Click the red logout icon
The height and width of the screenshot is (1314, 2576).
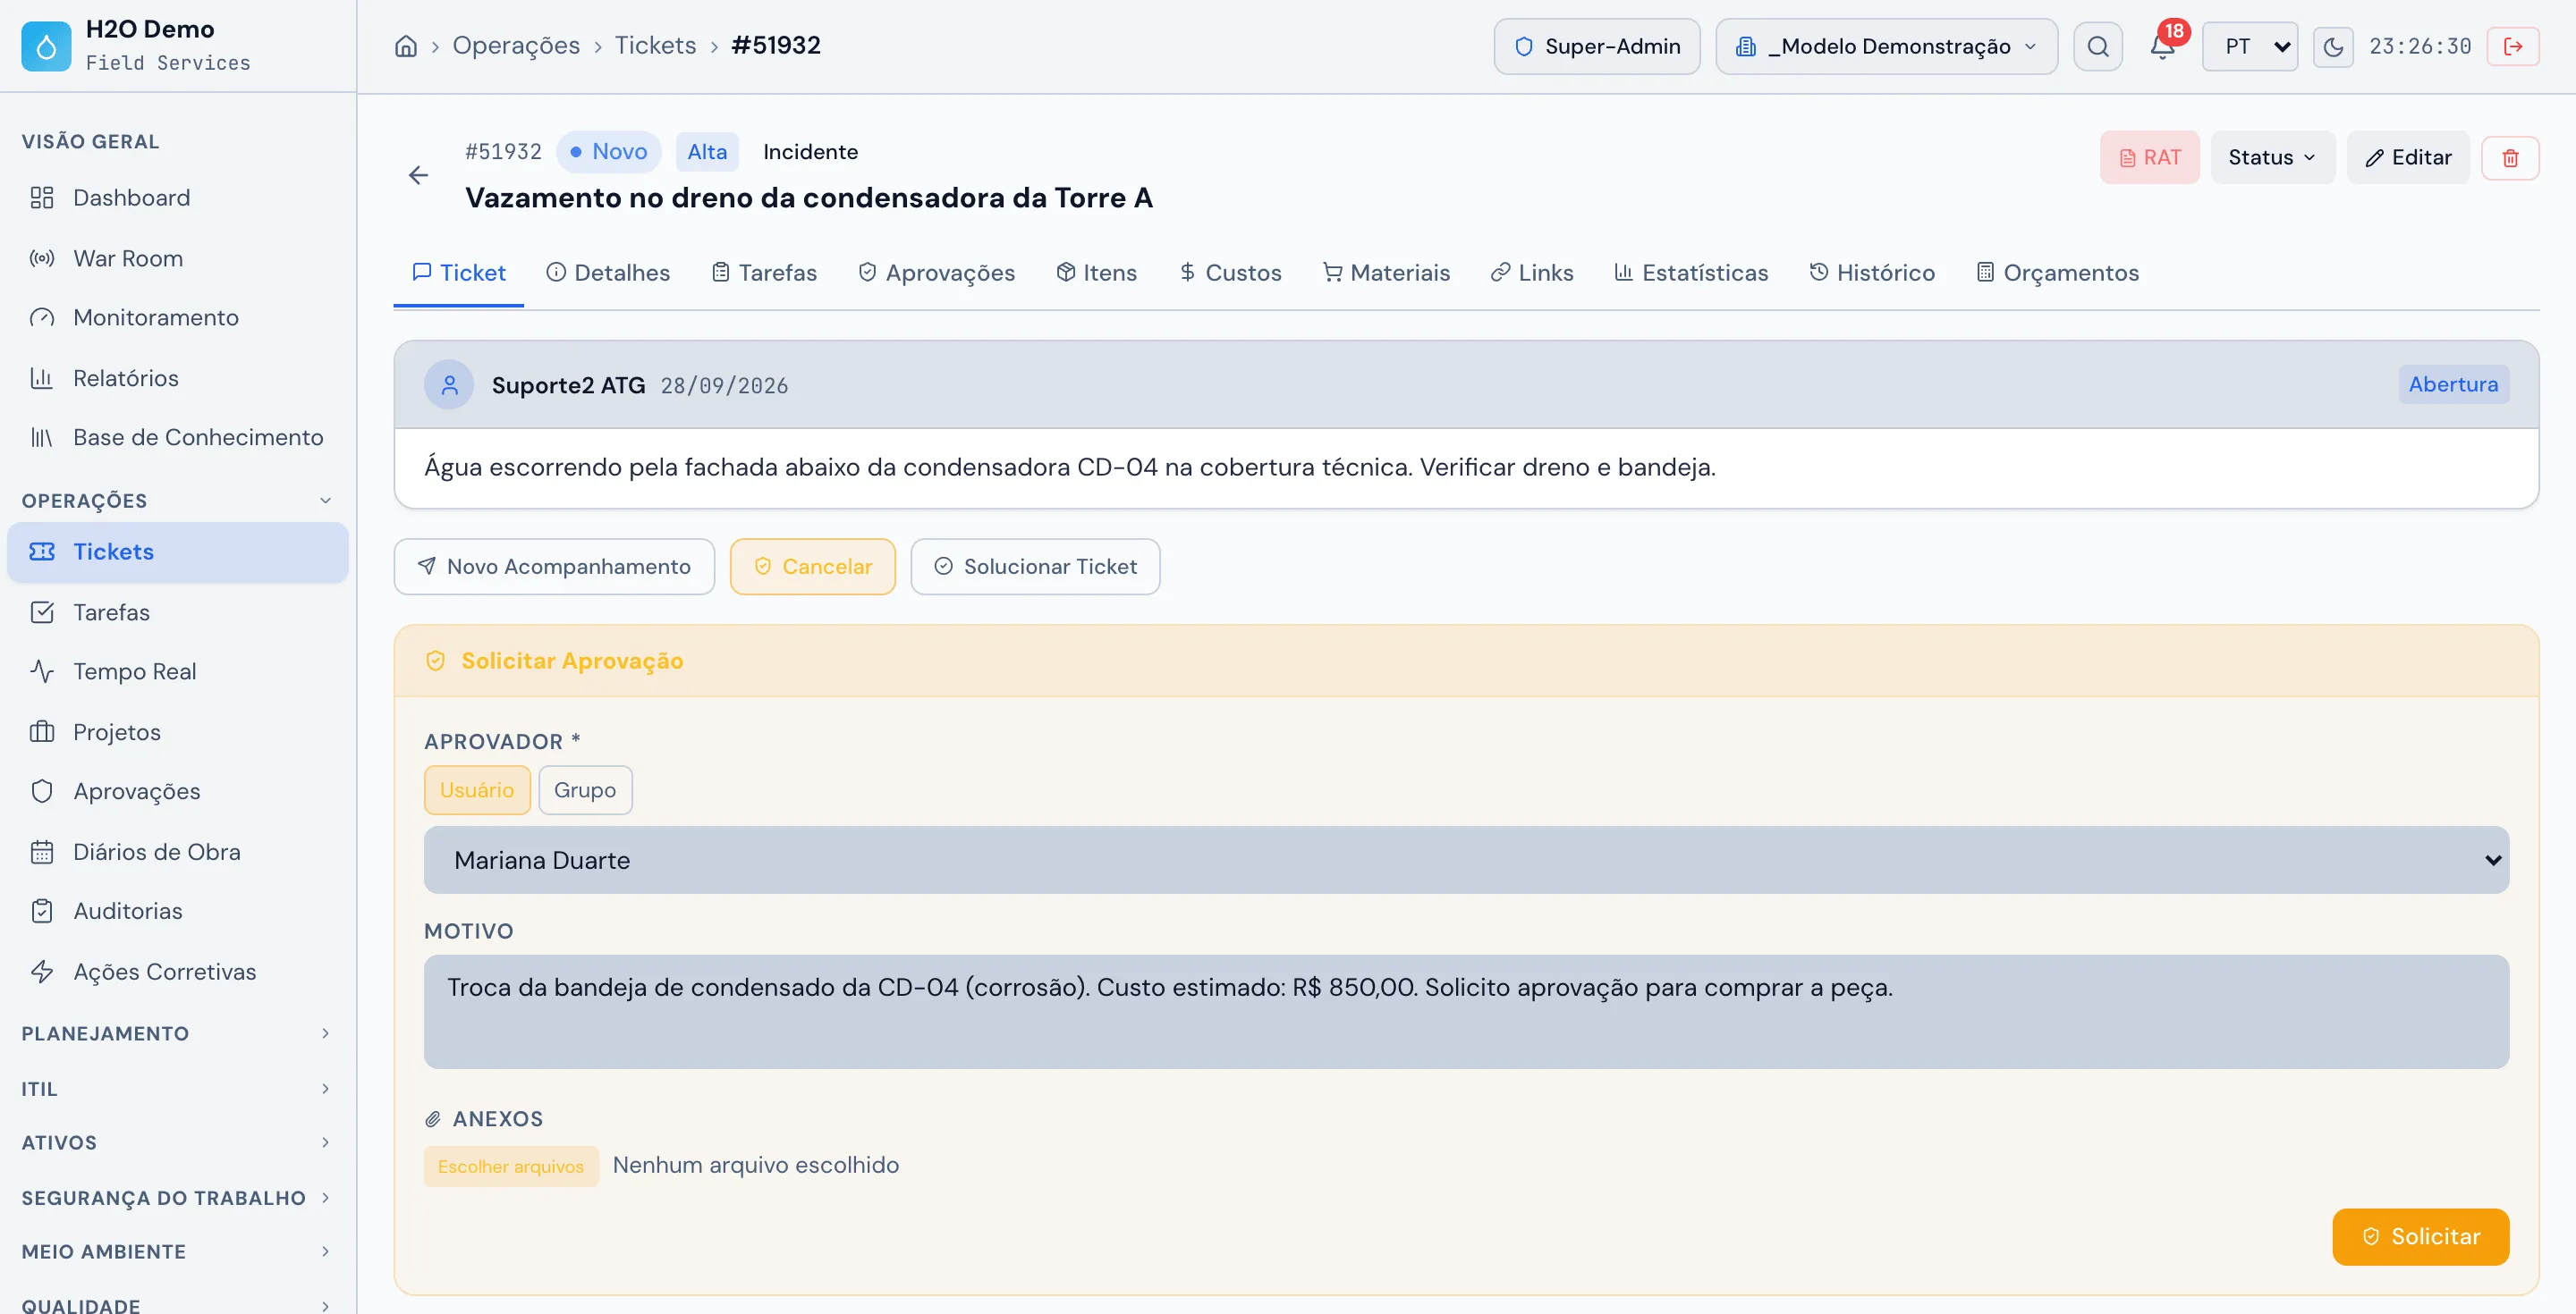pos(2513,46)
